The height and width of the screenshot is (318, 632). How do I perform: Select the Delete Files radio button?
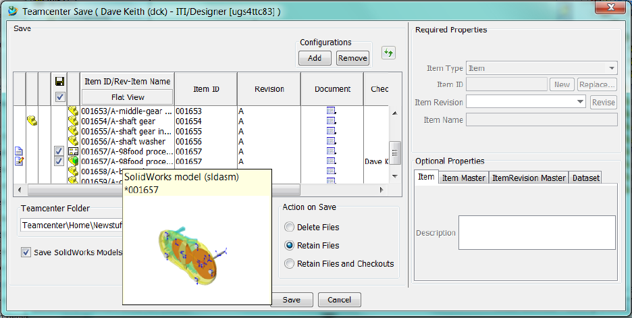pos(289,228)
